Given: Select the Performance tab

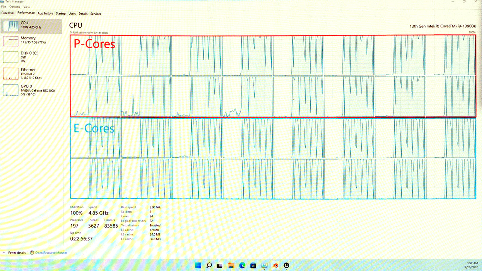Looking at the screenshot, I should pos(26,13).
